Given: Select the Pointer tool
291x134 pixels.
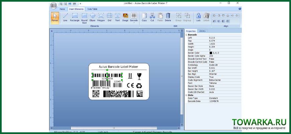Looking at the screenshot, I should point(55,18).
